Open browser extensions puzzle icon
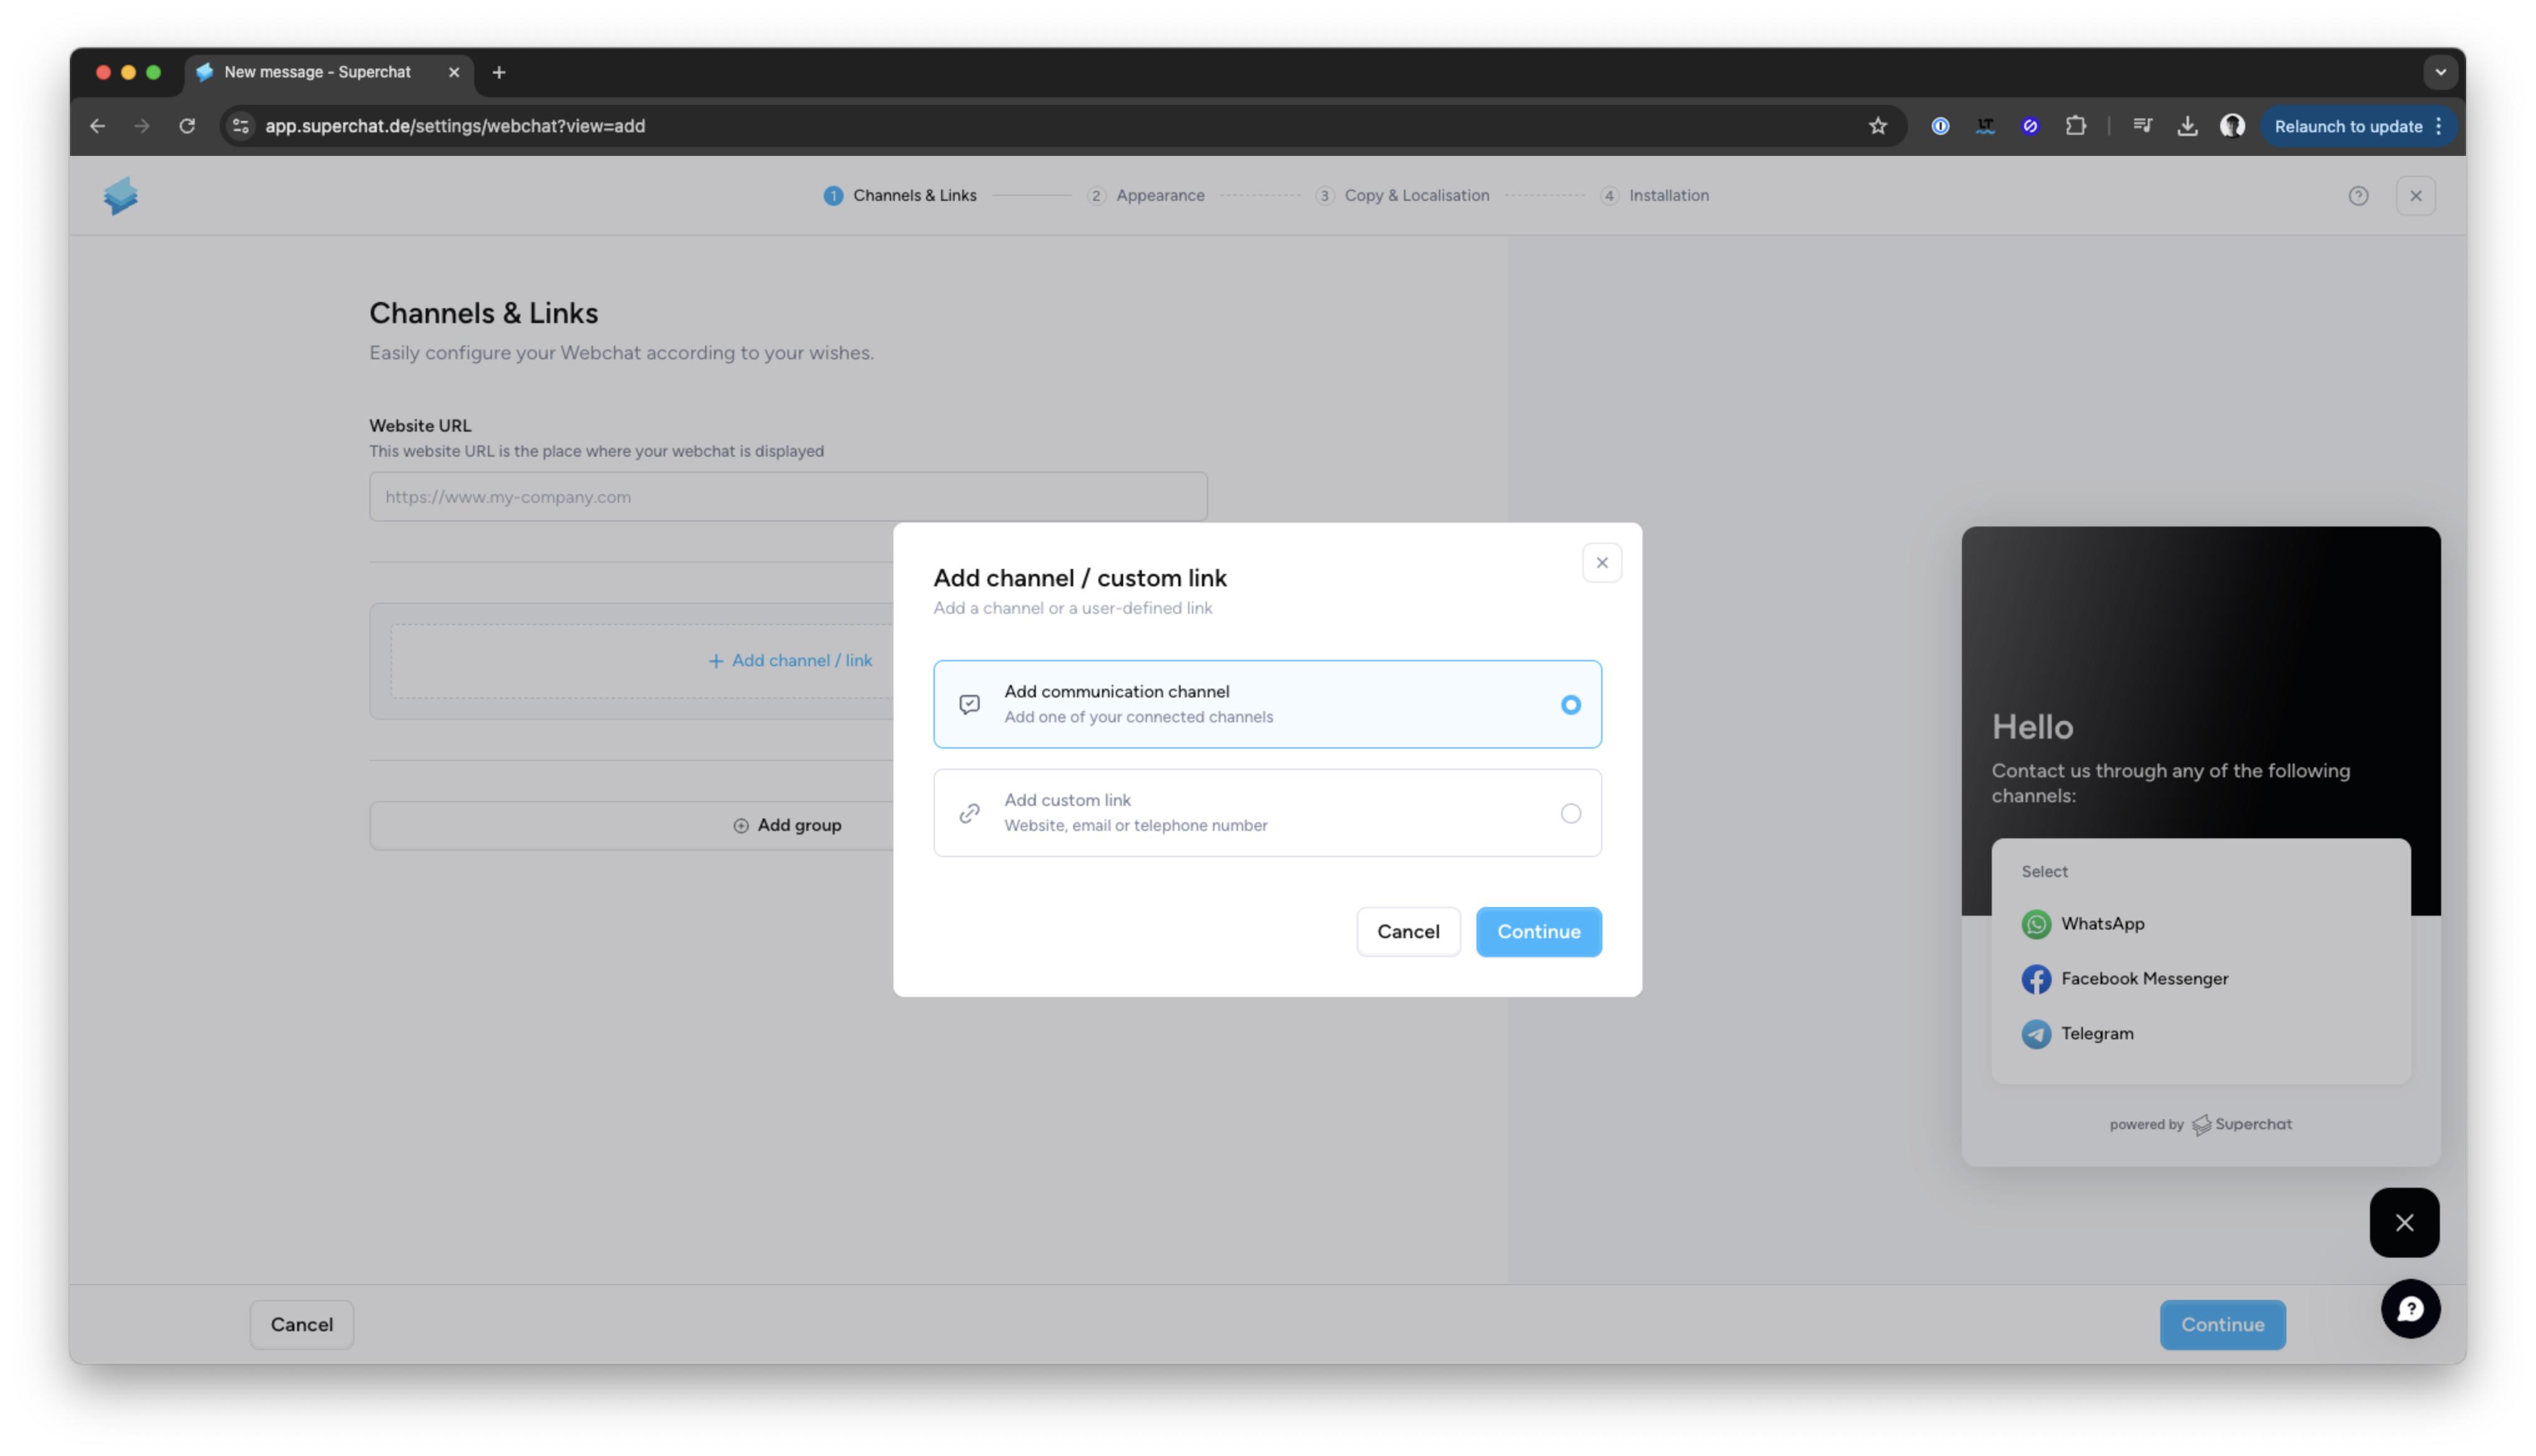The width and height of the screenshot is (2536, 1456). 2075,126
